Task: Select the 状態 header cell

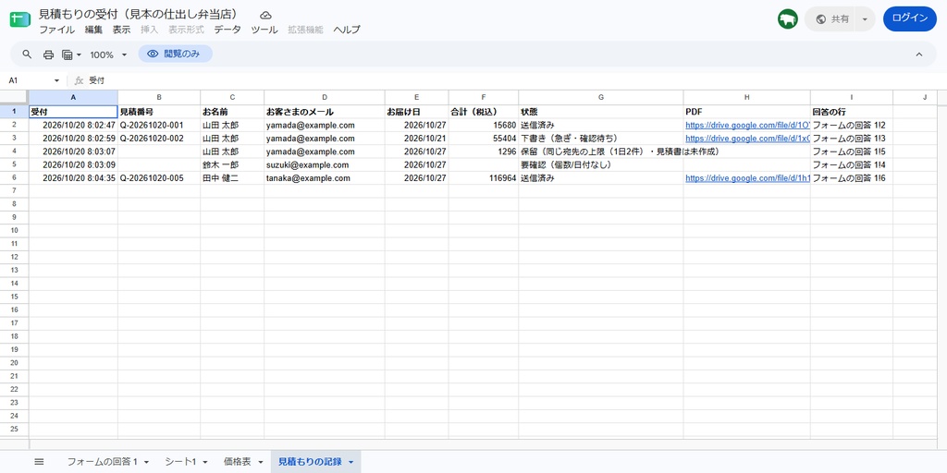Action: click(x=601, y=112)
